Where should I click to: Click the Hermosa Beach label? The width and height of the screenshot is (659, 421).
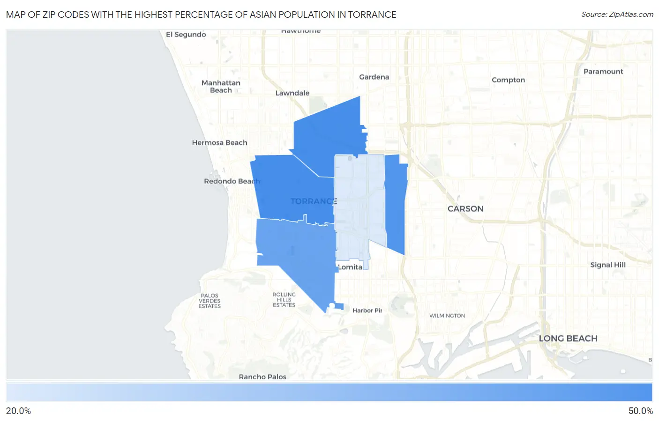coord(219,142)
